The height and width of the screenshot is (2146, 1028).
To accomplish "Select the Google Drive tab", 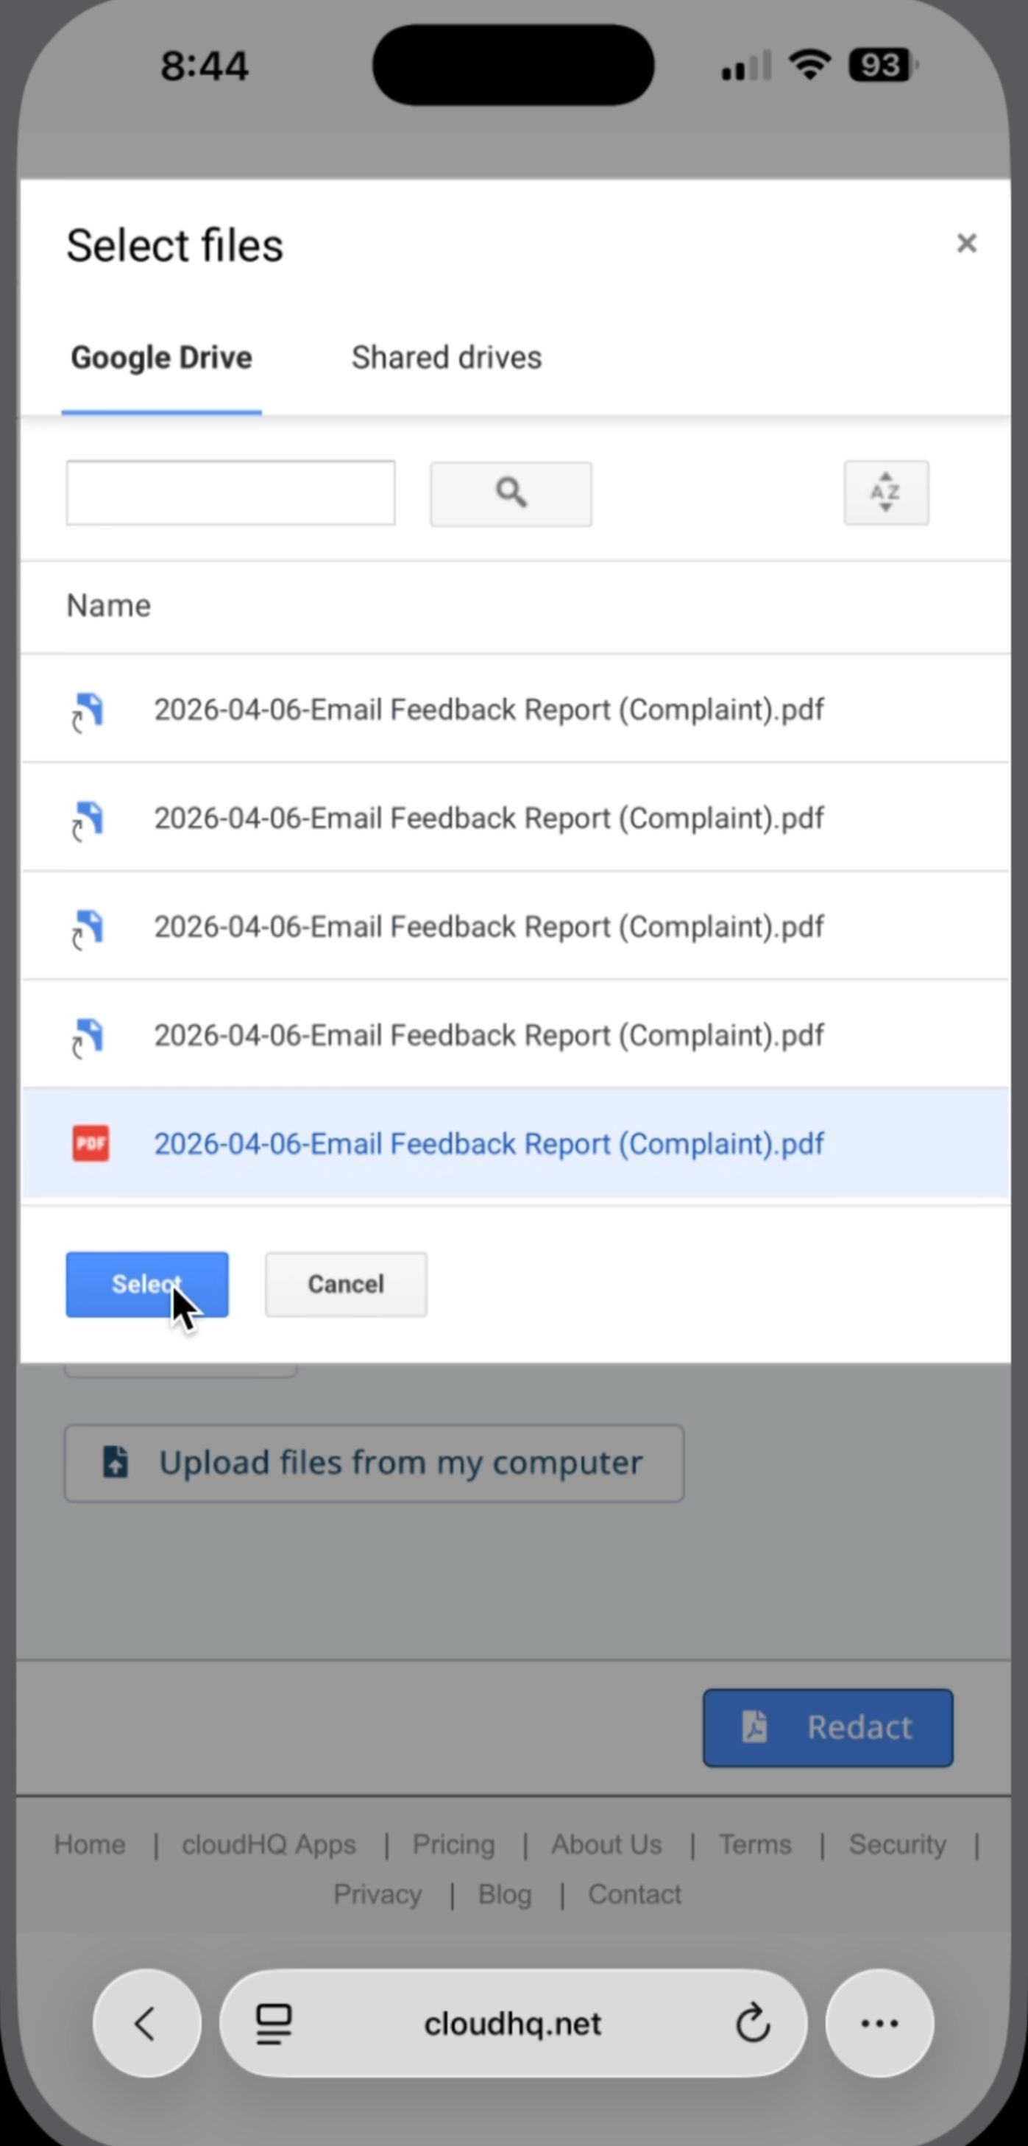I will (x=161, y=357).
